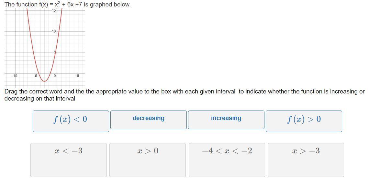
Task: Click the x < -3 drop box
Action: tap(69, 160)
